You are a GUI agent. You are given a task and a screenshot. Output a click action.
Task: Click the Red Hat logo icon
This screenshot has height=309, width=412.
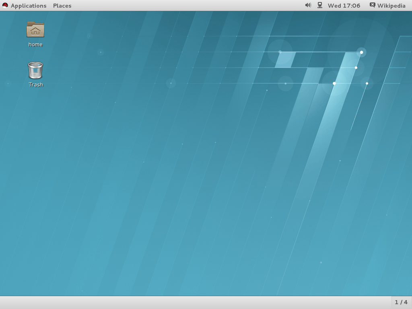click(5, 6)
